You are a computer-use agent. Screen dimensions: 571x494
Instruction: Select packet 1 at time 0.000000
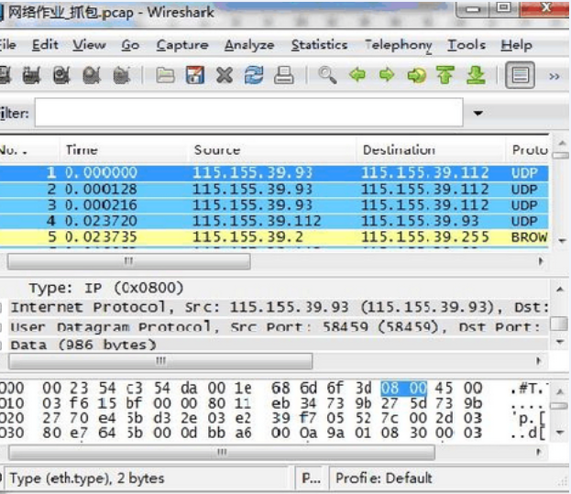274,172
